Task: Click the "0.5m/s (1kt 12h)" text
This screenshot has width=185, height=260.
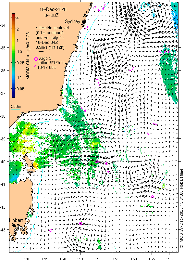Action: [x=50, y=47]
